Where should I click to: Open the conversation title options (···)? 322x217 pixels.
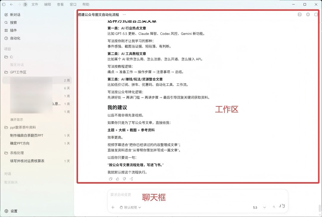(x=124, y=15)
